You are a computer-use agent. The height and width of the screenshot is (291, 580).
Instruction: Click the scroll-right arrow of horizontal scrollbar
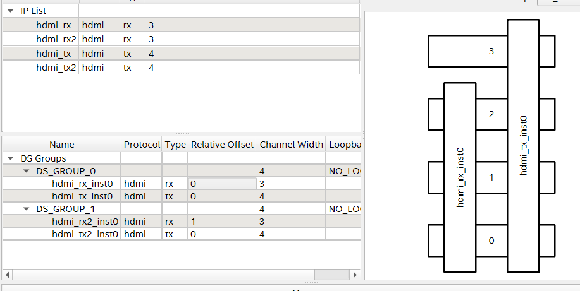pyautogui.click(x=355, y=275)
